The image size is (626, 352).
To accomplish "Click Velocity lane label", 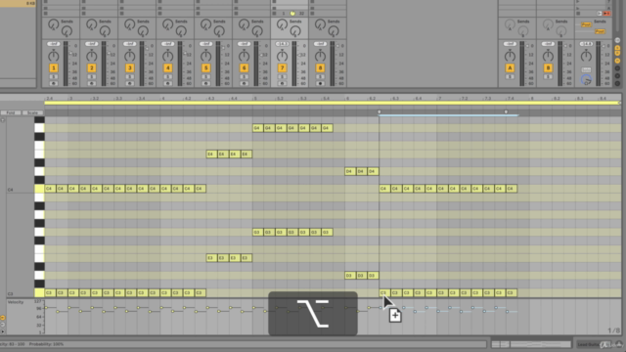I will 16,302.
